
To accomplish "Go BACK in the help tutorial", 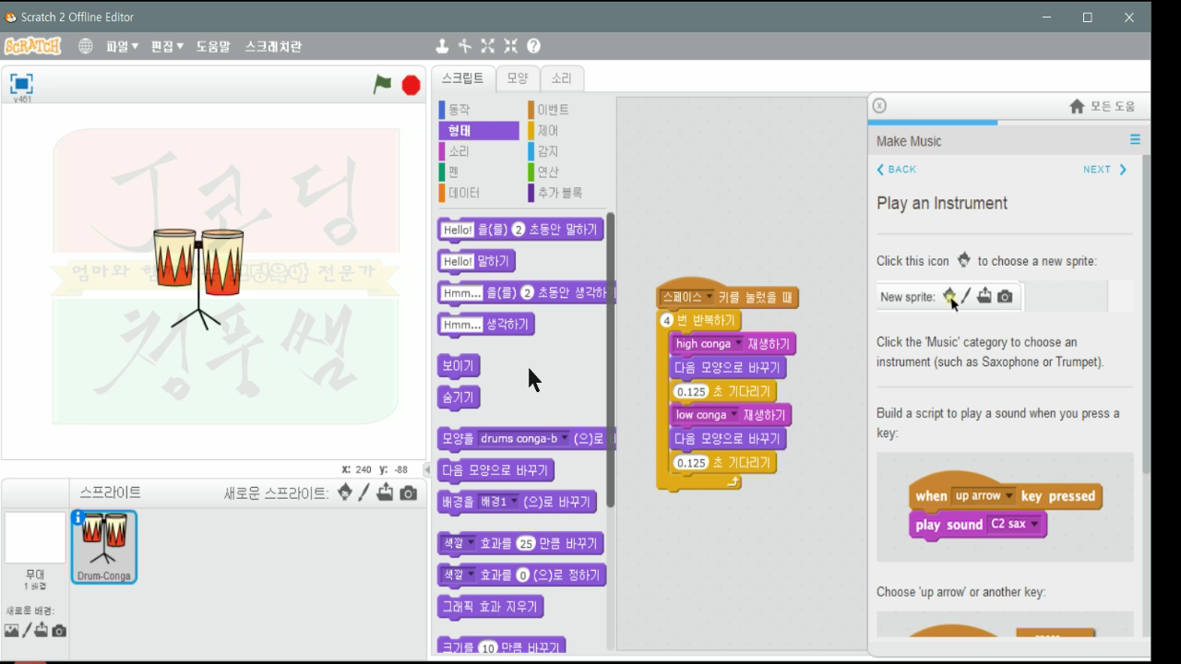I will click(x=896, y=170).
